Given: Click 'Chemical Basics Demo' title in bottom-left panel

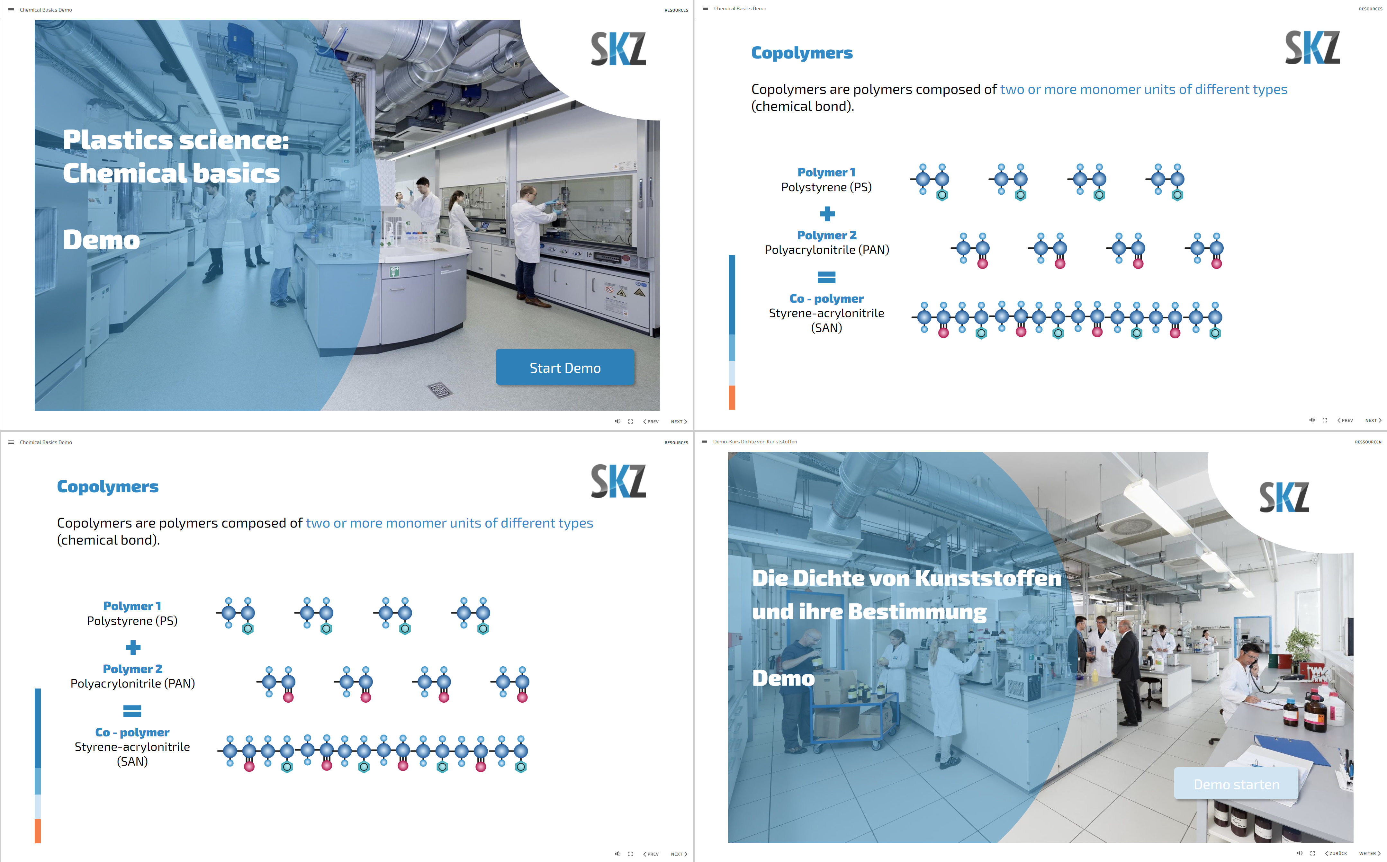Looking at the screenshot, I should 46,442.
